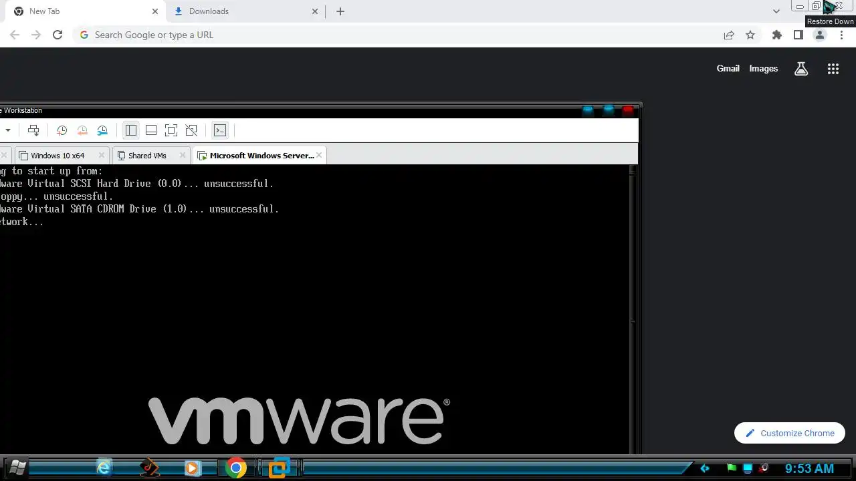856x481 pixels.
Task: Open the music app taskbar icon
Action: point(149,468)
